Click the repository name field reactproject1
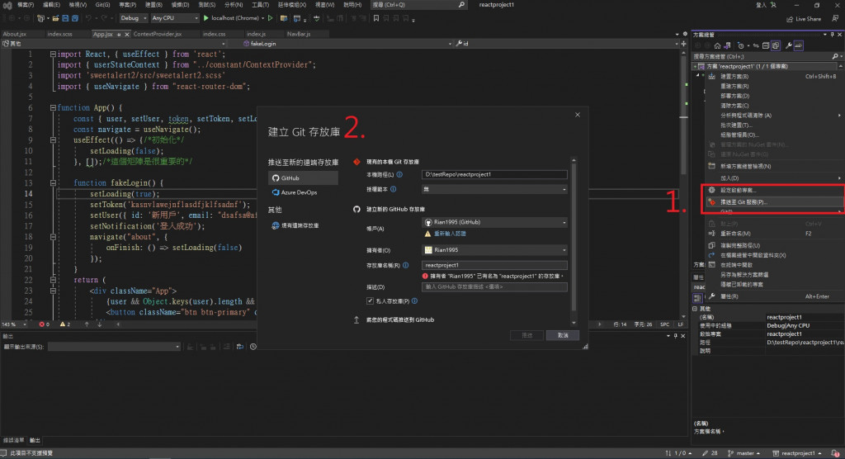 click(x=494, y=265)
